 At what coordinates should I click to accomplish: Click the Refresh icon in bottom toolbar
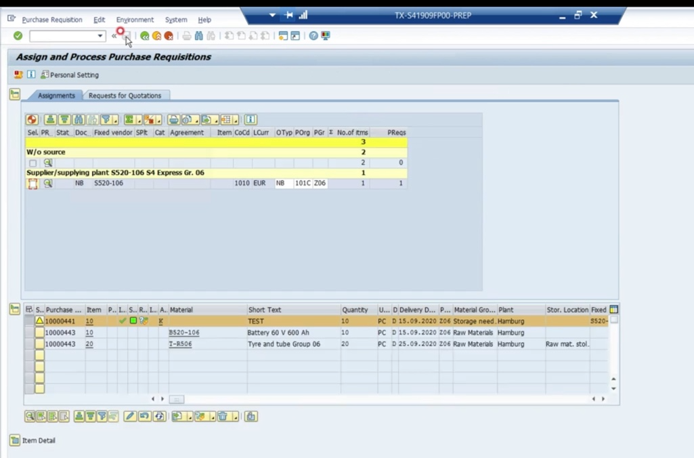tap(159, 417)
